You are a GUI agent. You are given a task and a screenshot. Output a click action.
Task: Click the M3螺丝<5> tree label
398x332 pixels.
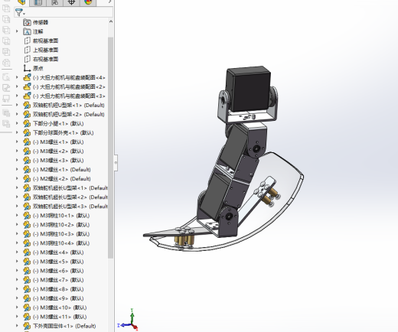click(x=58, y=262)
